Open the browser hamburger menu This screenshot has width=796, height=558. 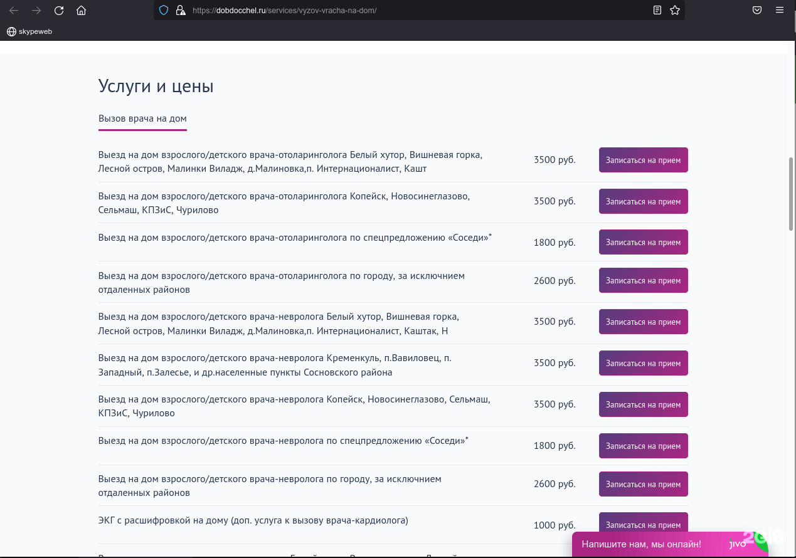[x=780, y=11]
